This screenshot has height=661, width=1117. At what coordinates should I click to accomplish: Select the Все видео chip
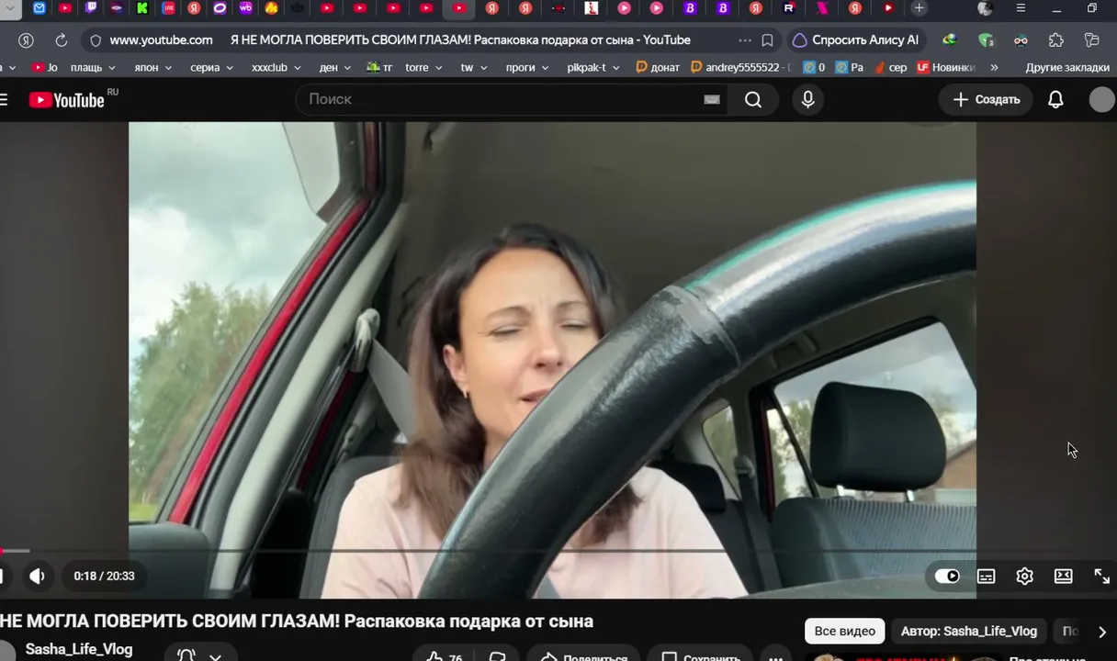click(x=845, y=631)
